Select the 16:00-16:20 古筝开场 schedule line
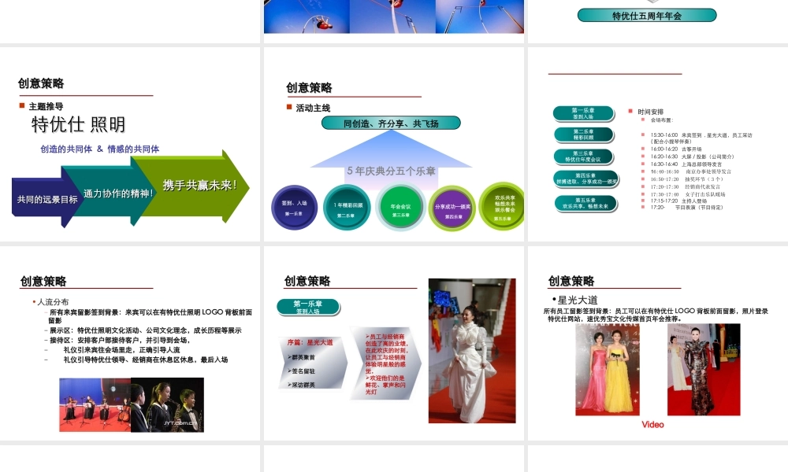The height and width of the screenshot is (472, 788). click(676, 149)
